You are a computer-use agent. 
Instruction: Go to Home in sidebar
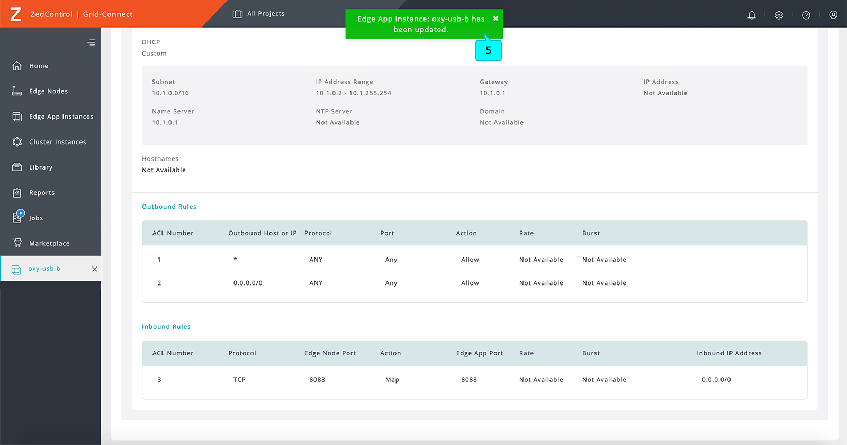tap(39, 66)
